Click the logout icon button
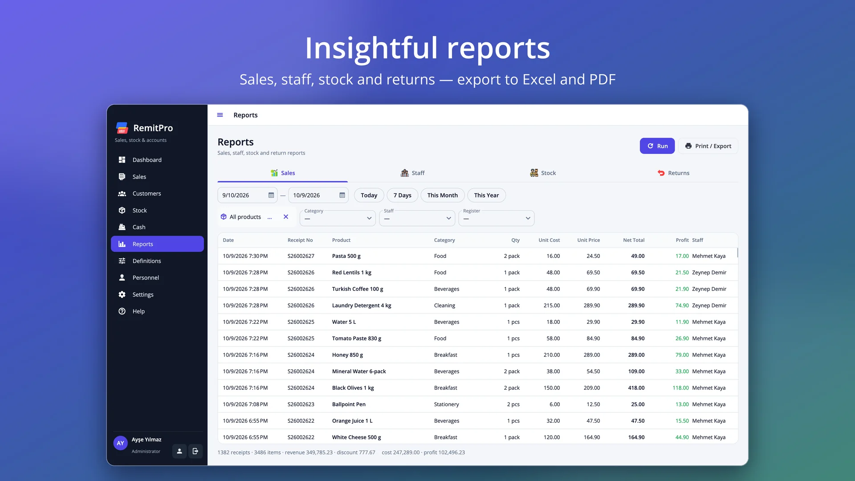This screenshot has height=481, width=855. click(x=195, y=451)
